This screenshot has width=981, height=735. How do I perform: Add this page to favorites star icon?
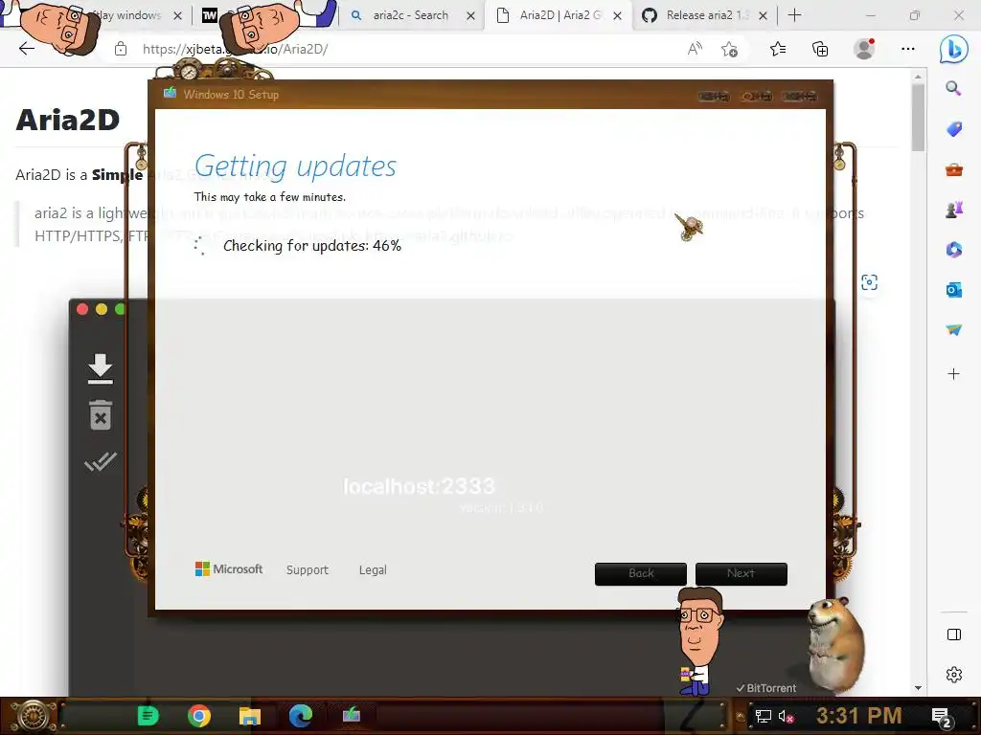coord(729,50)
